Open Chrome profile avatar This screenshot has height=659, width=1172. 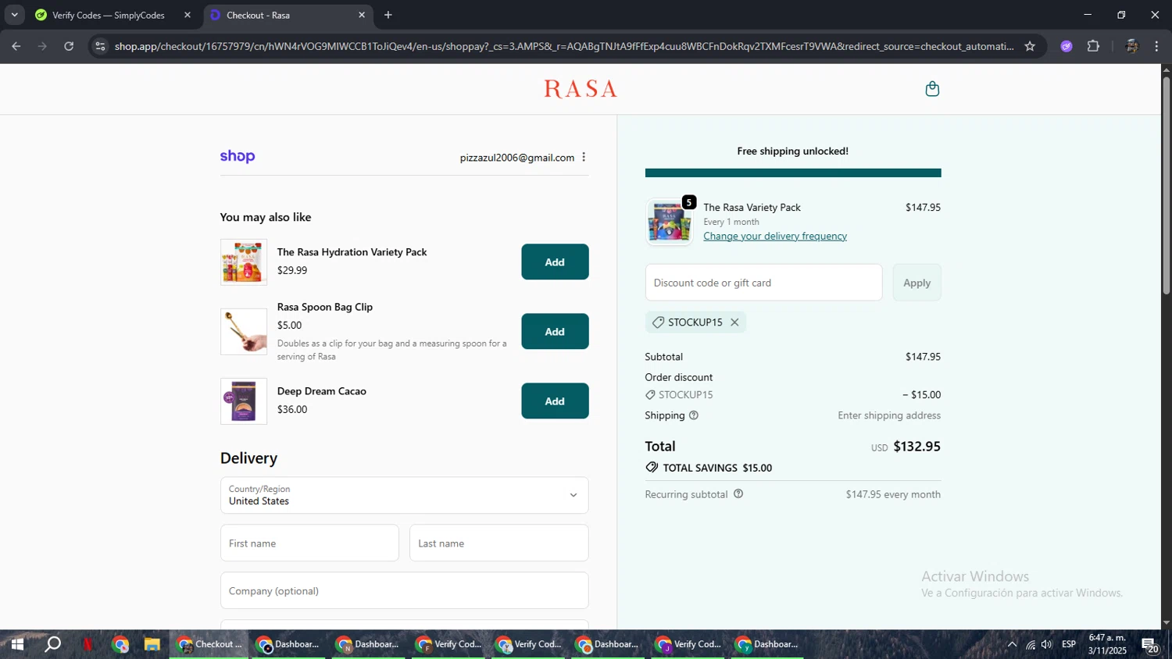tap(1131, 46)
